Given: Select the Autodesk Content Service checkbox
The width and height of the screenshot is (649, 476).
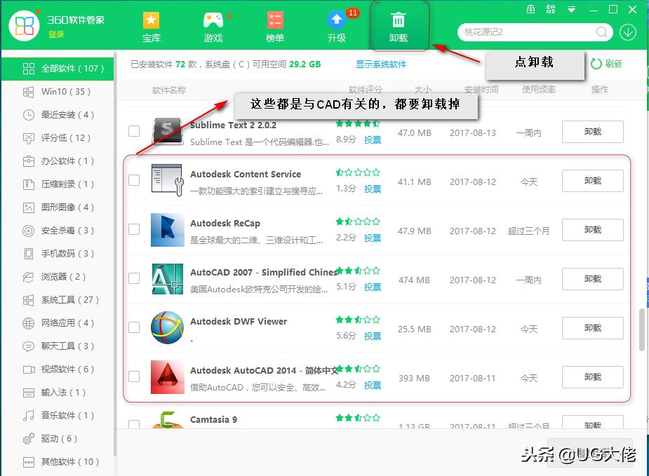Looking at the screenshot, I should coord(133,180).
